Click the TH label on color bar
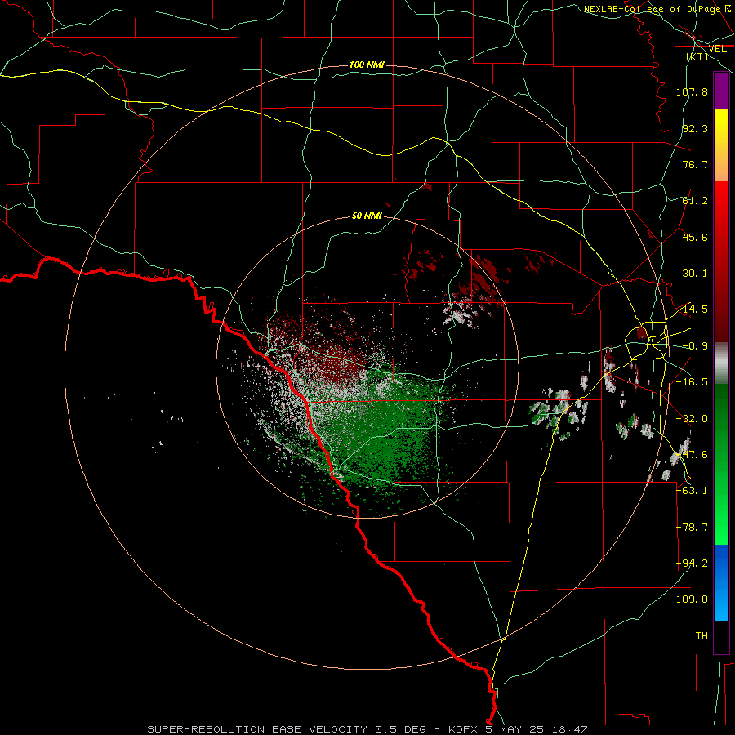 point(702,636)
